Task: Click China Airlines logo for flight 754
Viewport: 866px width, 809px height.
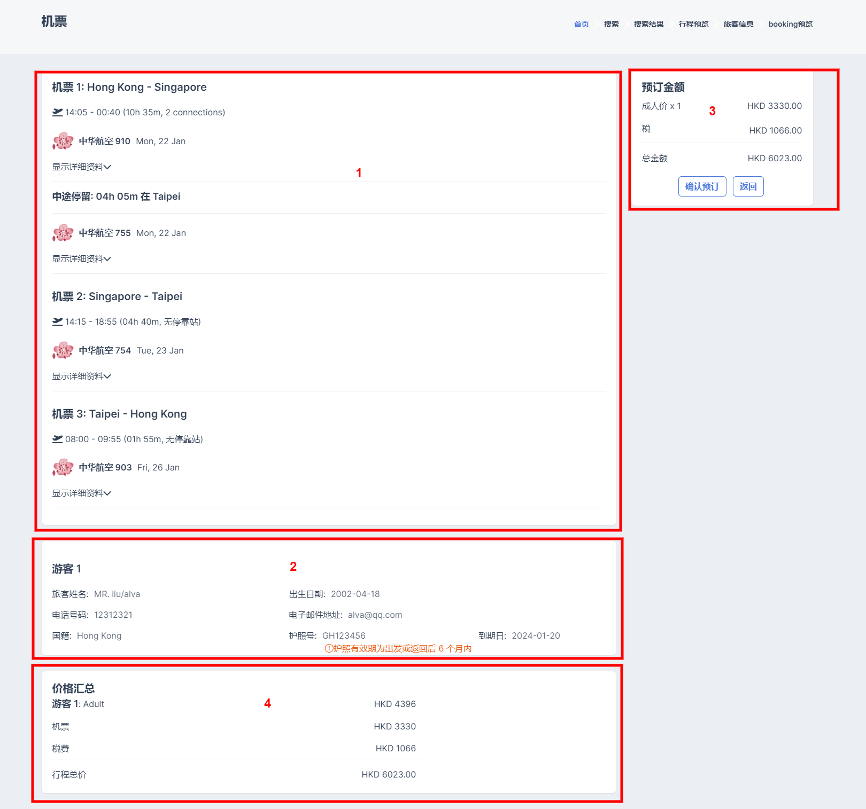Action: click(63, 350)
